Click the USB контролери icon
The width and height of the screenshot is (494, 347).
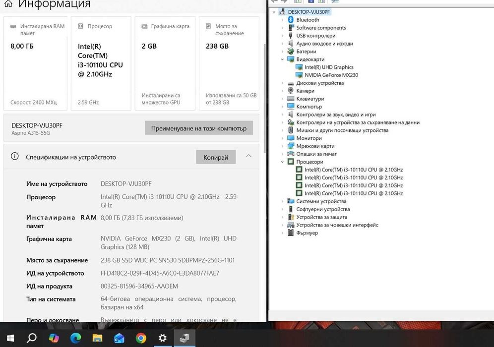(x=291, y=36)
